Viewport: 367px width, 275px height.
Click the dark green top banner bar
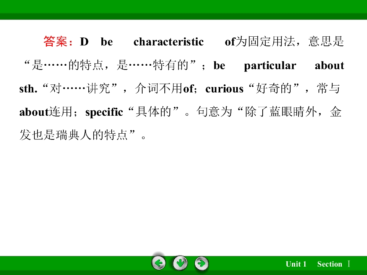point(183,10)
